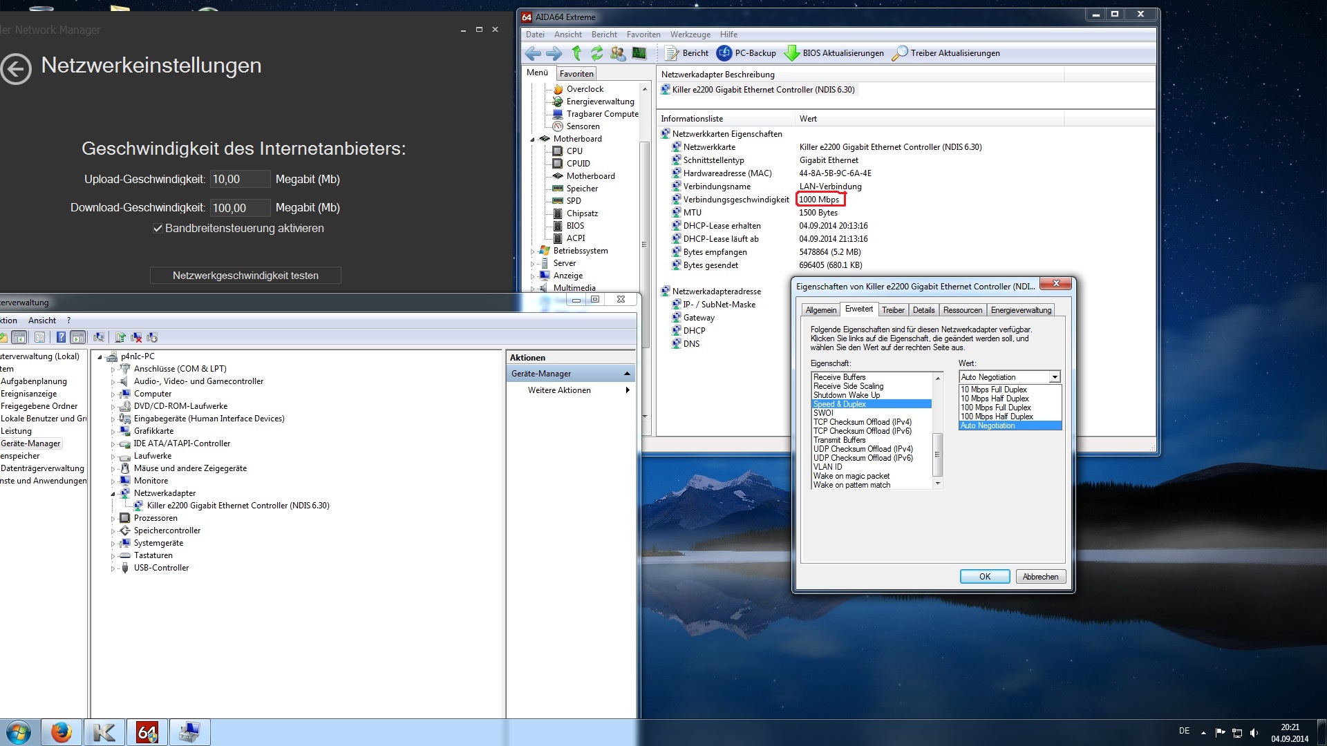Expand Betriebssystem in AIDA64 tree
This screenshot has height=746, width=1327.
(533, 251)
